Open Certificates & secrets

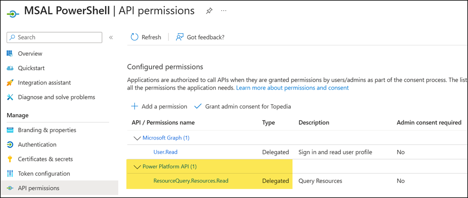(x=45, y=159)
